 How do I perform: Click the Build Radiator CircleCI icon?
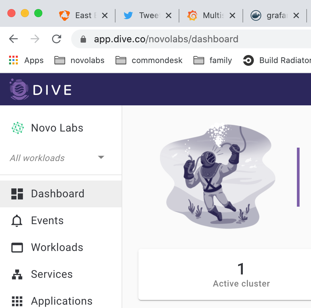point(248,60)
